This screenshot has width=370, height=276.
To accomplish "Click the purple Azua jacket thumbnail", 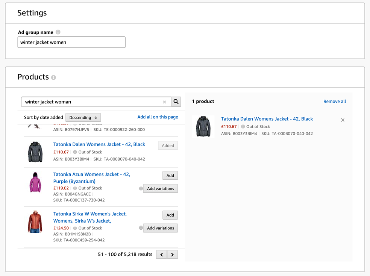I will pos(35,182).
